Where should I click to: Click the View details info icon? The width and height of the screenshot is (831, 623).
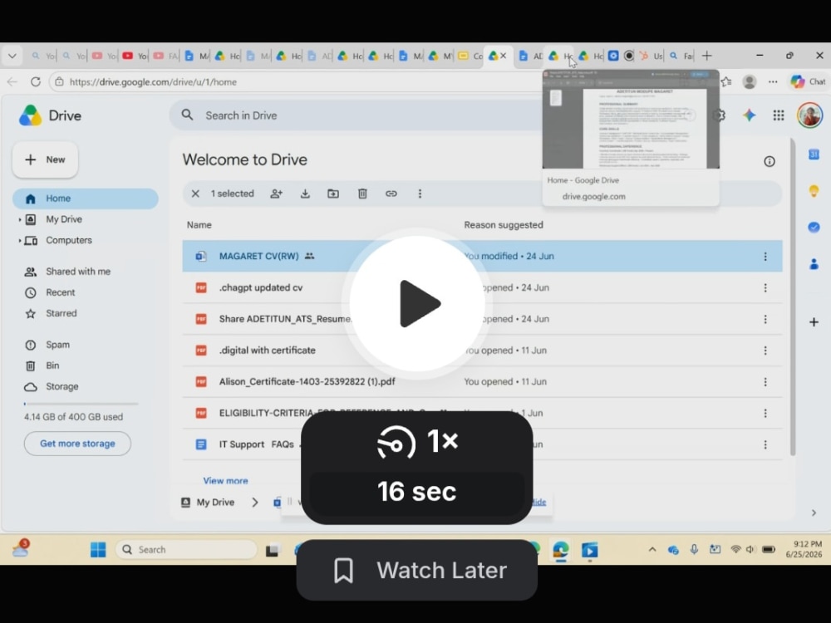[x=770, y=162]
